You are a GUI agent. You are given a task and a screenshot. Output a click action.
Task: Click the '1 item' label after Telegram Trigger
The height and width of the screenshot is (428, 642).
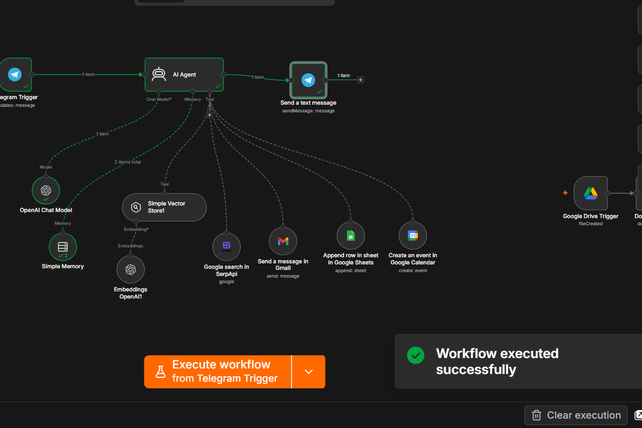coord(88,74)
